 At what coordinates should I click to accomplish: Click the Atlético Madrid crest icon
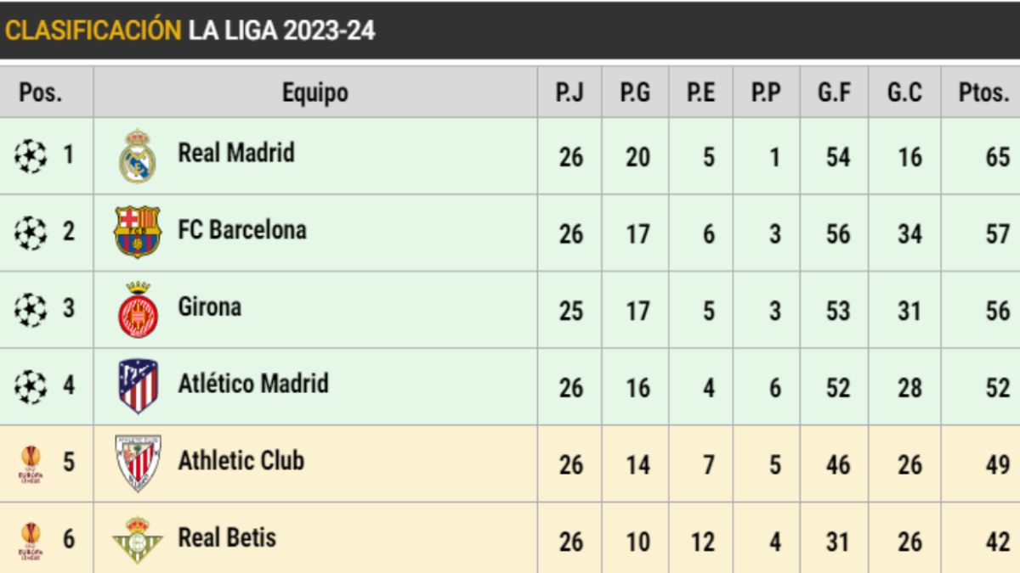click(138, 386)
